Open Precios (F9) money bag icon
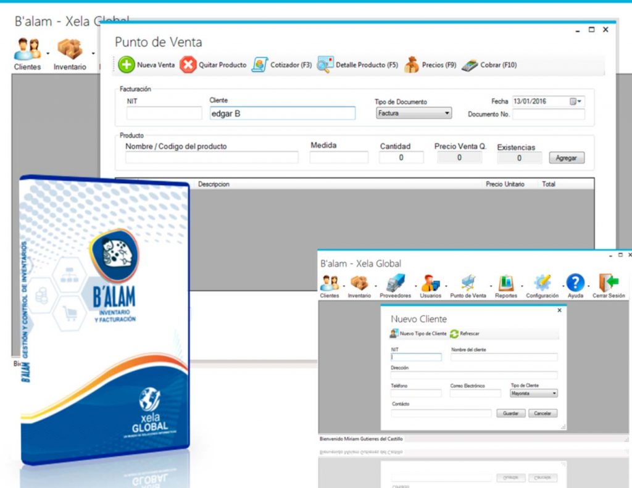The height and width of the screenshot is (488, 632). click(x=412, y=65)
